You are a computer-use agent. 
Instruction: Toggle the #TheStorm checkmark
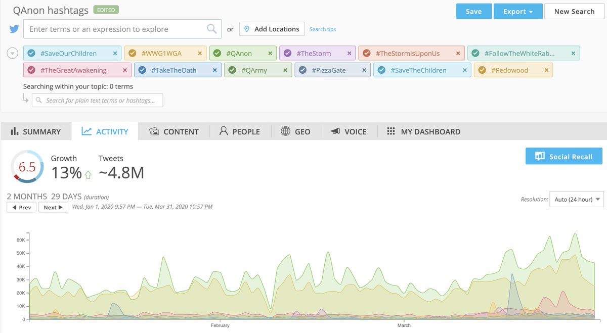click(287, 53)
